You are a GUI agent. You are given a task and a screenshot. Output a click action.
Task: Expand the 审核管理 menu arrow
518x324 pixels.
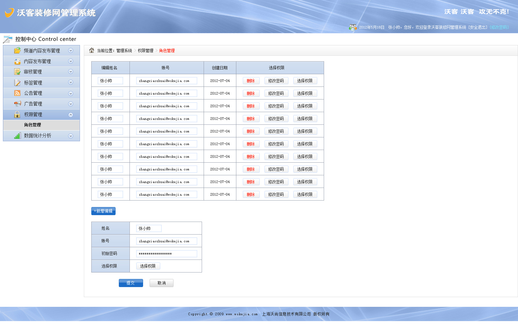[71, 72]
